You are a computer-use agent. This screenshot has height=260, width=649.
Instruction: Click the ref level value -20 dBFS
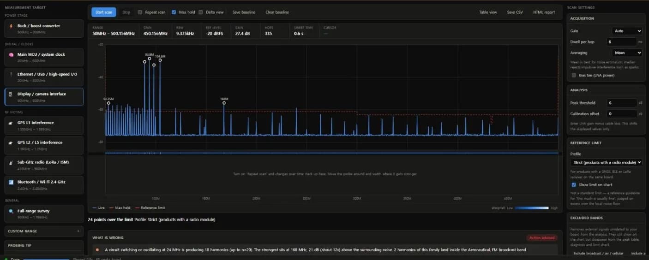click(x=214, y=33)
